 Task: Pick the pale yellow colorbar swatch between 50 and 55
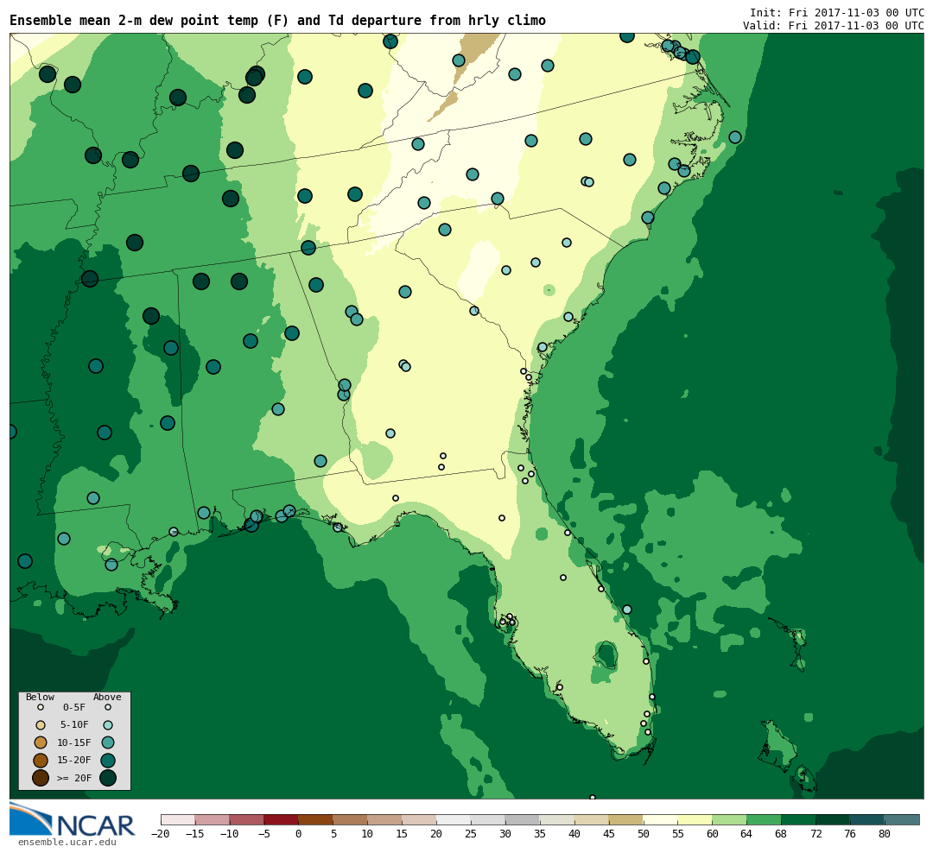[x=661, y=819]
